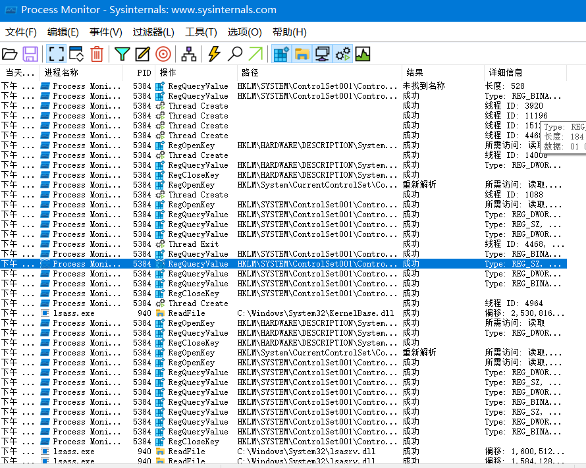586x468 pixels.
Task: Open the Filter funnel icon
Action: [122, 54]
